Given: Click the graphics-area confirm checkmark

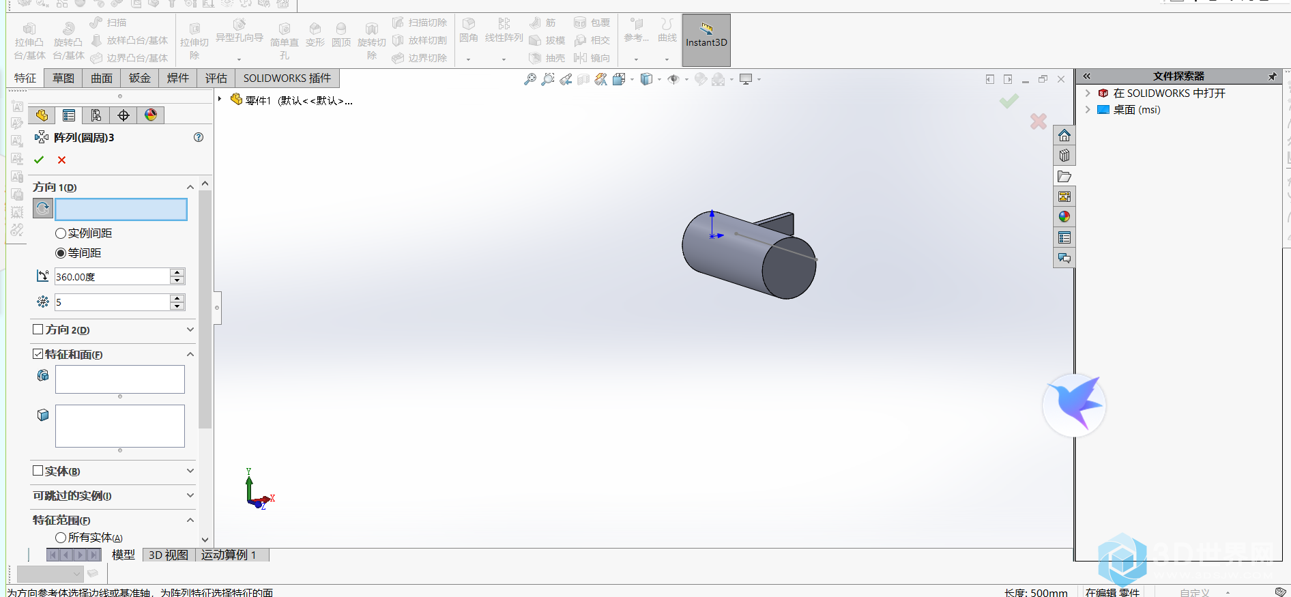Looking at the screenshot, I should [1009, 101].
